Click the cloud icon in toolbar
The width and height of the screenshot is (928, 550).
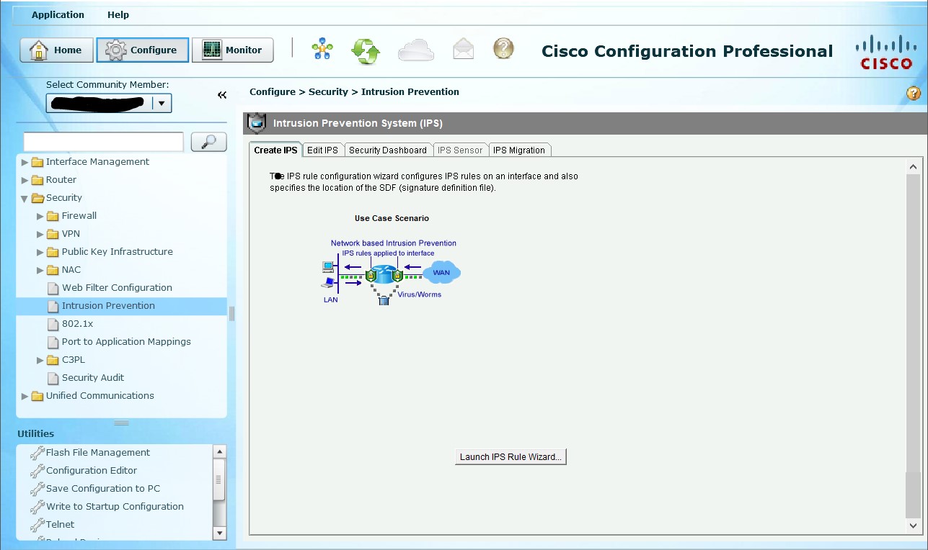416,50
